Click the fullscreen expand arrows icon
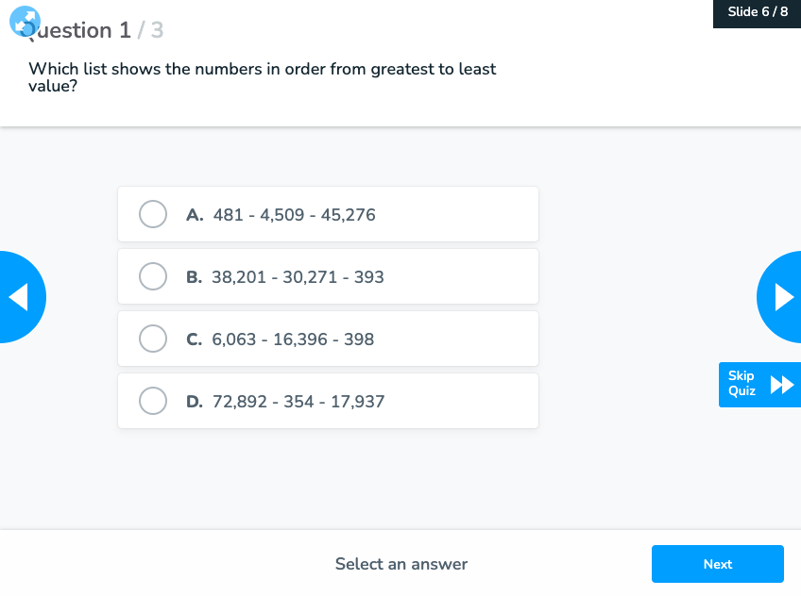 [25, 21]
